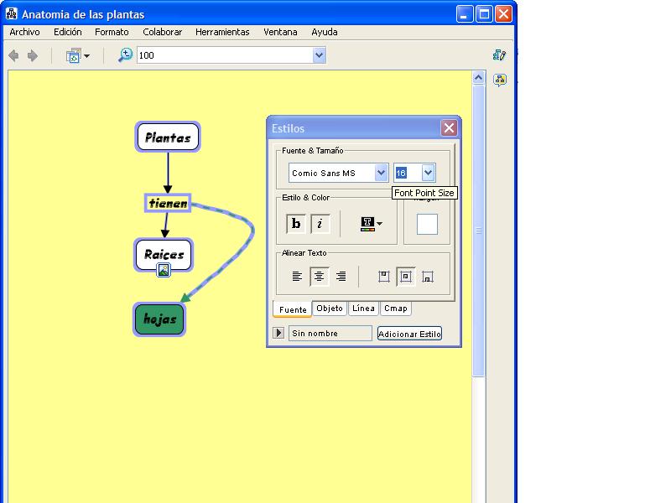Click the zoom magnifier icon
The height and width of the screenshot is (503, 671).
[125, 55]
